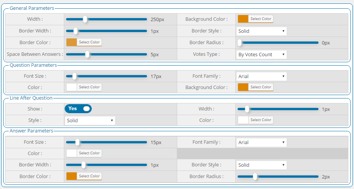Open General Border Style dropdown

pyautogui.click(x=261, y=31)
